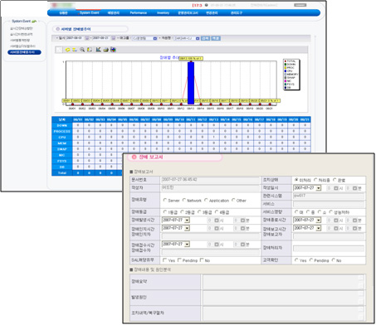Viewport: 376px width, 325px height.
Task: Open the first menu tab left of System Event
Action: [x=63, y=12]
